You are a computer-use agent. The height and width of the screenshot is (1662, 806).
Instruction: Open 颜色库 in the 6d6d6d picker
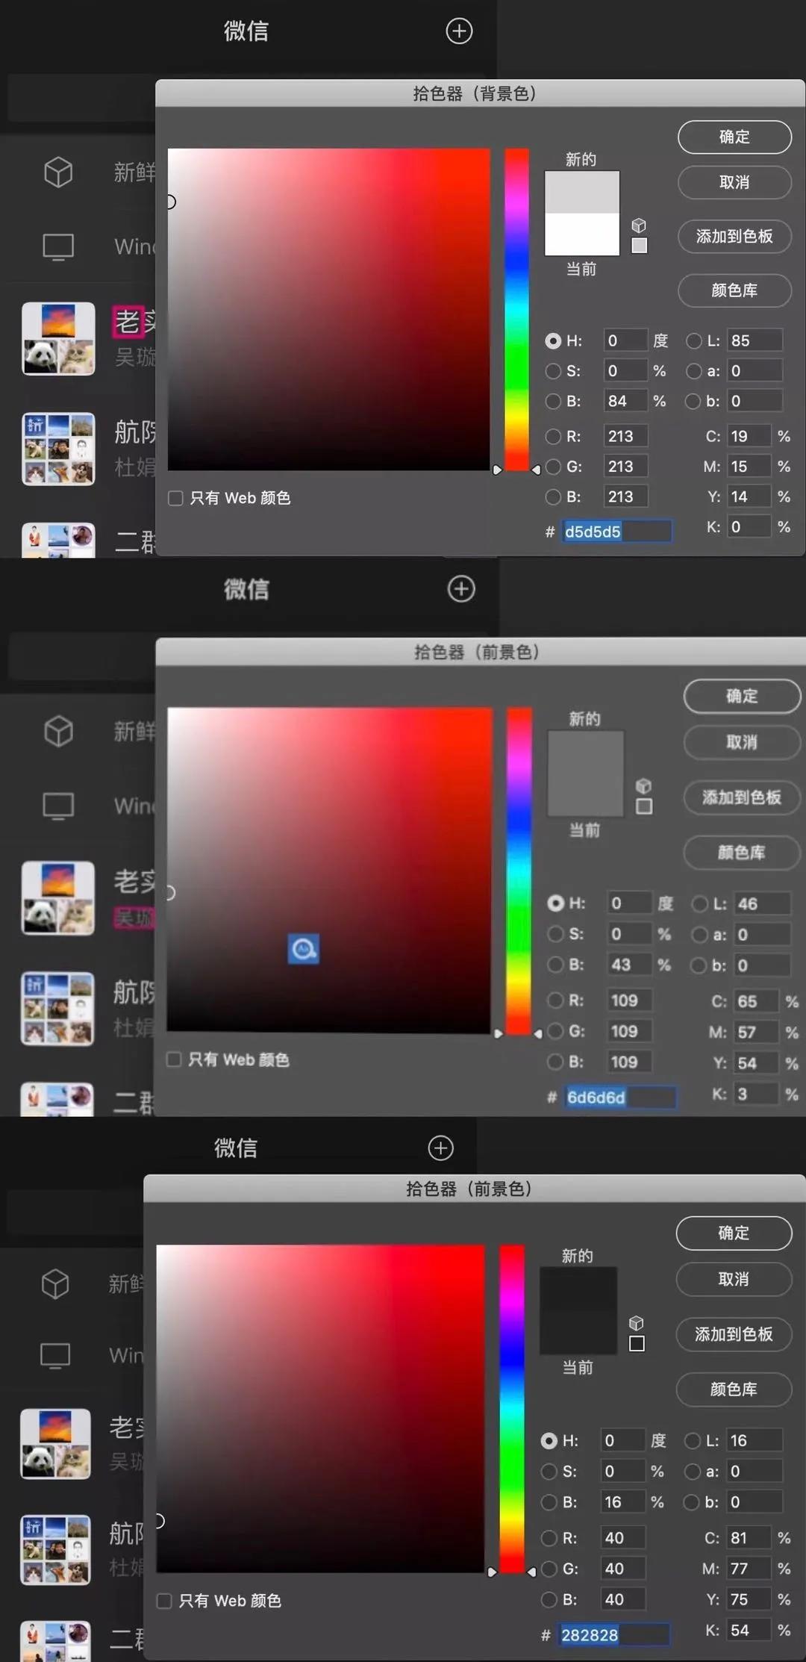pyautogui.click(x=742, y=853)
